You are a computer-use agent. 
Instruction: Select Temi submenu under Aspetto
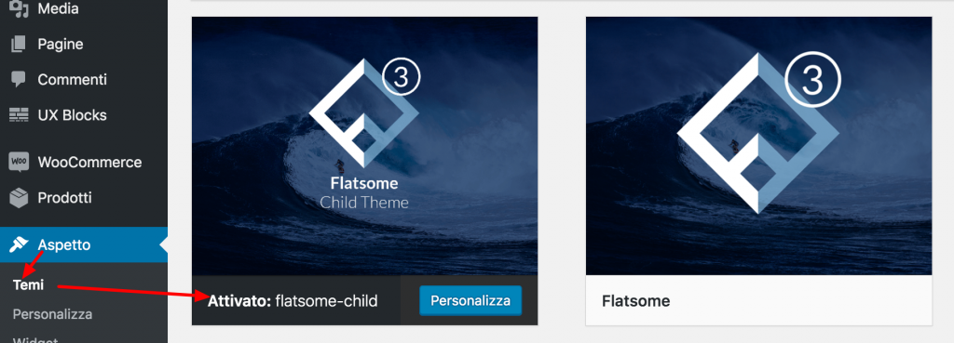(x=28, y=284)
